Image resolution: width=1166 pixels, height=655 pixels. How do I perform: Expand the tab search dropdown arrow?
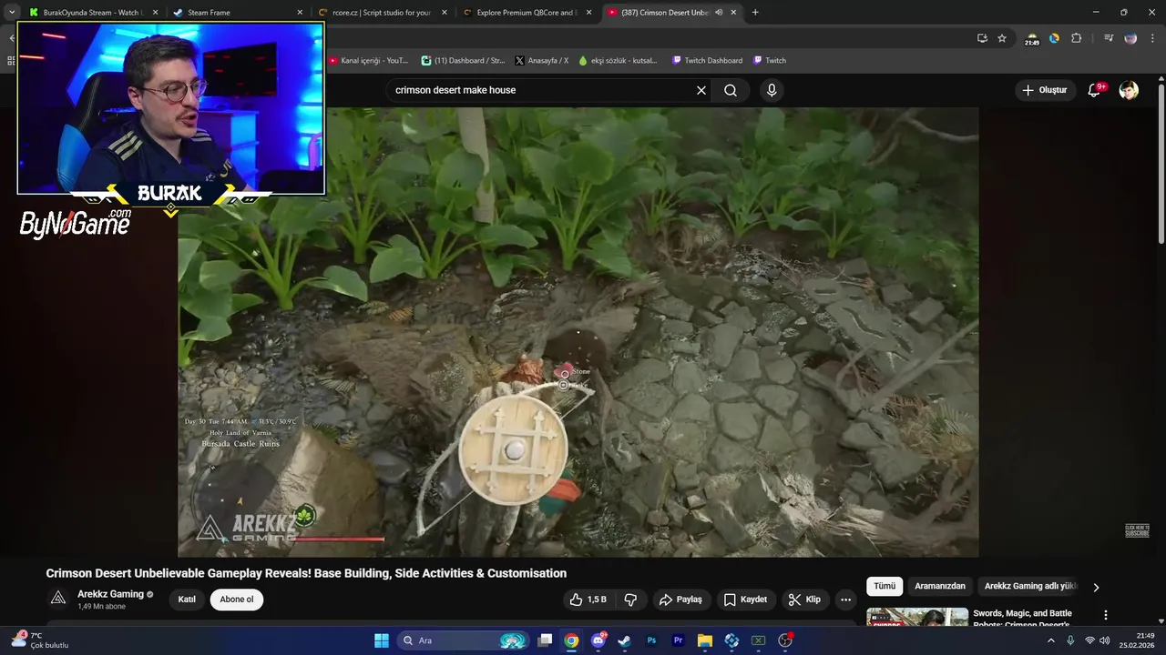pos(12,13)
